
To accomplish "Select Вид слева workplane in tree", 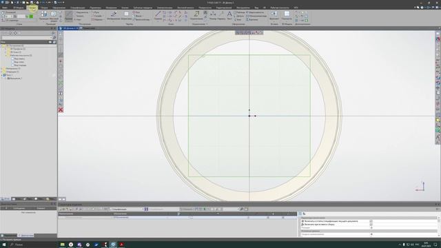I will click(19, 62).
